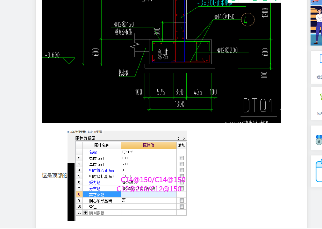Select the 名称 property row label

[93, 152]
